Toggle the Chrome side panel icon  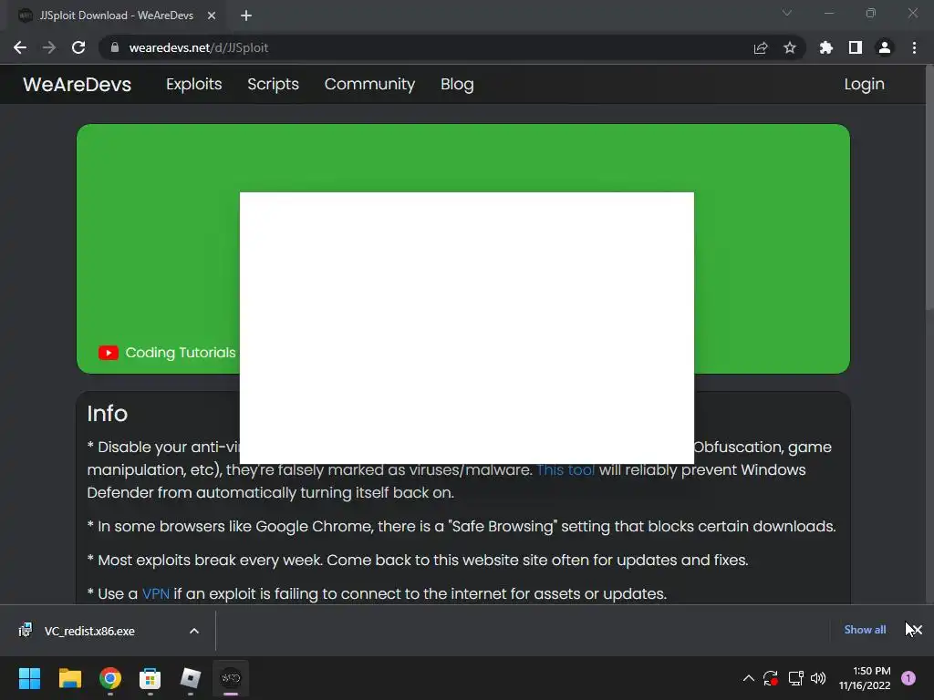pyautogui.click(x=856, y=47)
